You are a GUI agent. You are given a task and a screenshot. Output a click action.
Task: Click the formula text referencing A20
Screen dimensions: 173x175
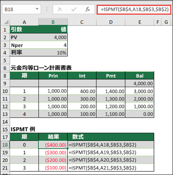[x=103, y=160]
